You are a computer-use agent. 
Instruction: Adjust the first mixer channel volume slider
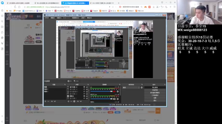click(101, 91)
